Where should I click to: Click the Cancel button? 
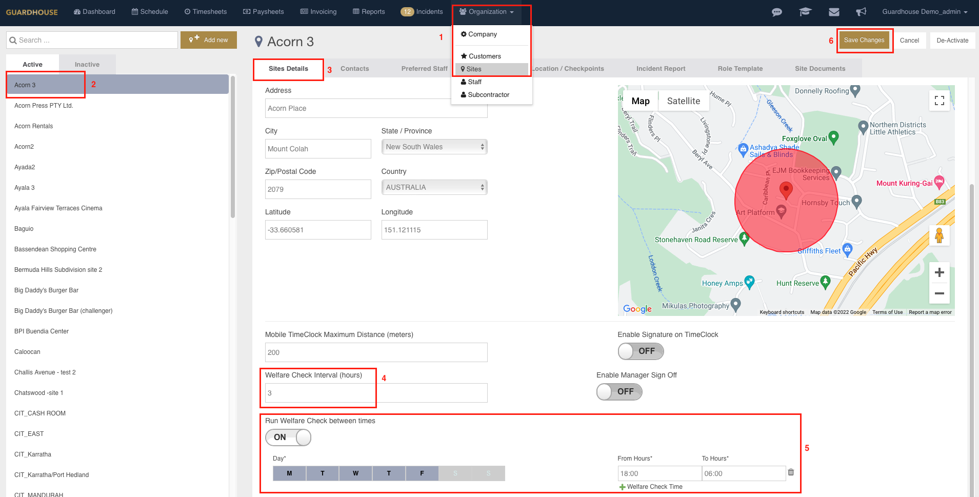(909, 41)
